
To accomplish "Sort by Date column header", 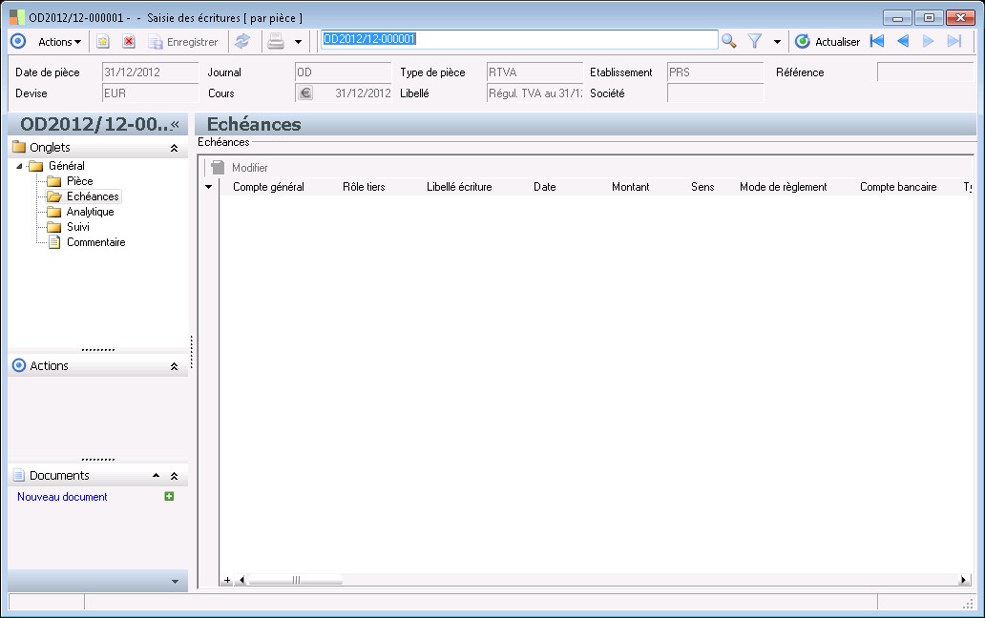I will (545, 187).
